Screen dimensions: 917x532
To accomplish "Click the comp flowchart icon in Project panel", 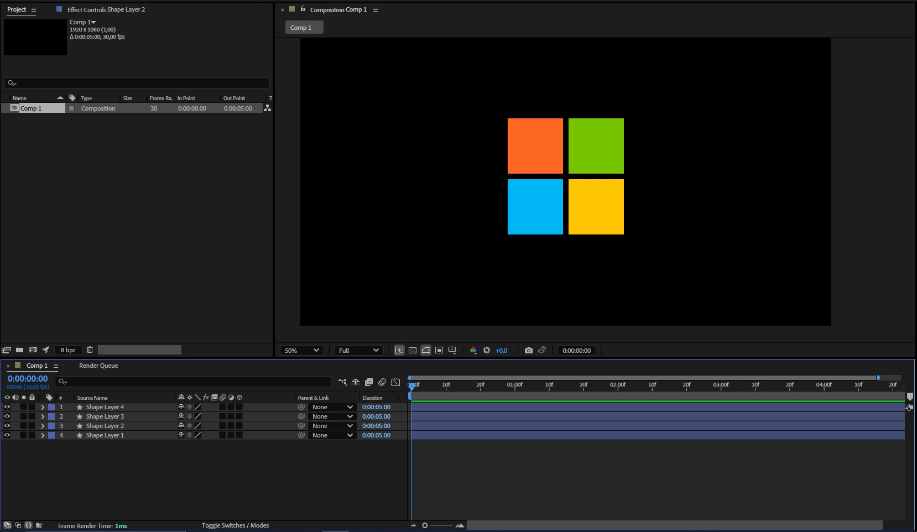I will [x=268, y=108].
